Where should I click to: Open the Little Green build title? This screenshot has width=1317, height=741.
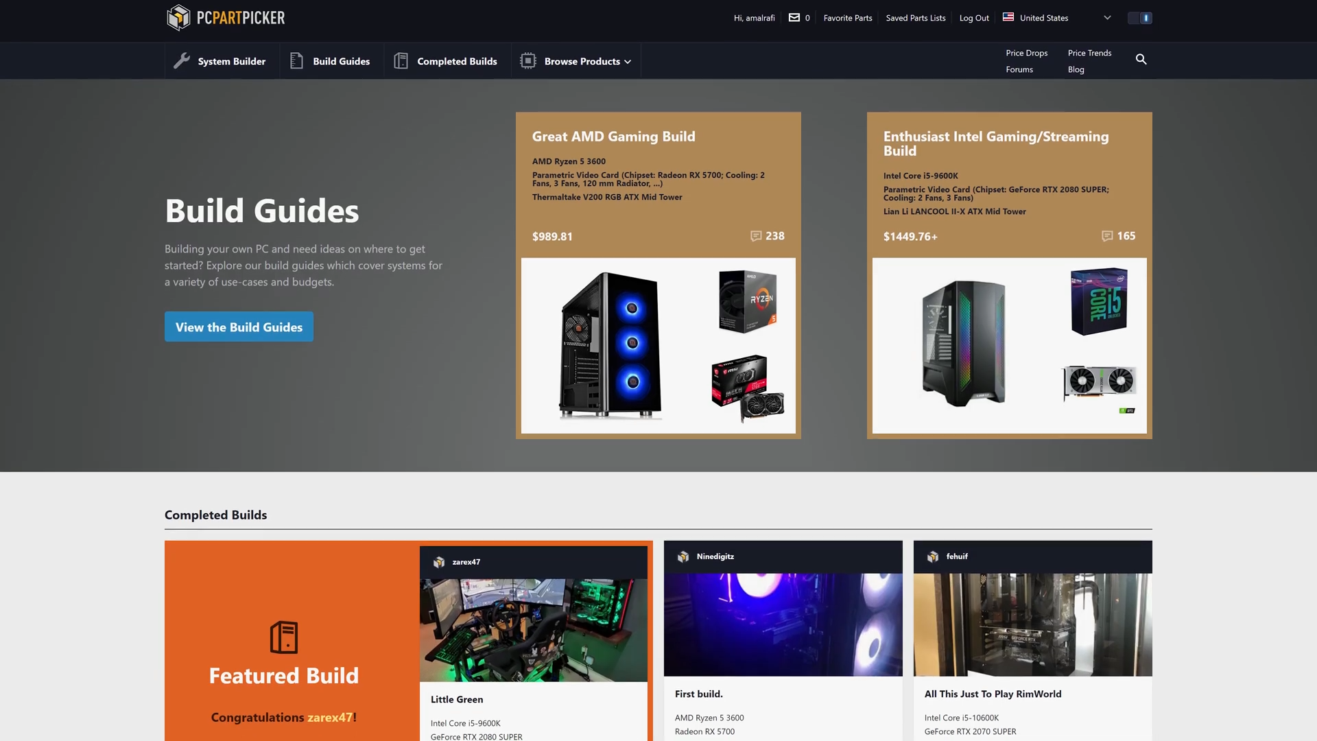pyautogui.click(x=457, y=700)
